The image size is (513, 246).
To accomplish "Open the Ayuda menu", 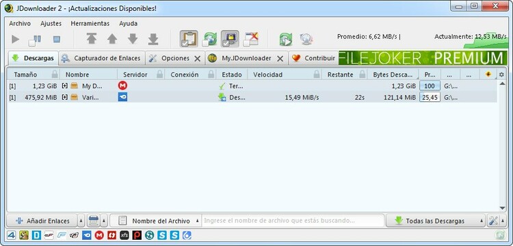I will click(129, 23).
